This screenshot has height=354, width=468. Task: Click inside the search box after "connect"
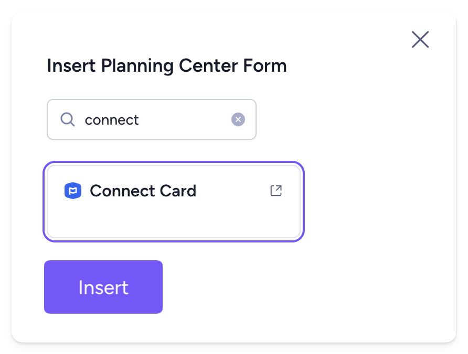click(184, 120)
